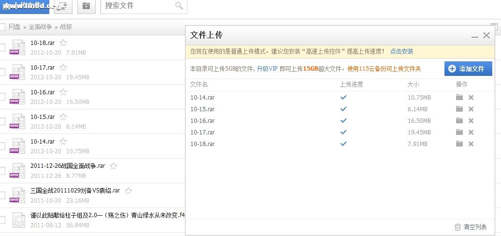Check the box for 10-16.rar row
The image size is (501, 236).
(x=2, y=97)
